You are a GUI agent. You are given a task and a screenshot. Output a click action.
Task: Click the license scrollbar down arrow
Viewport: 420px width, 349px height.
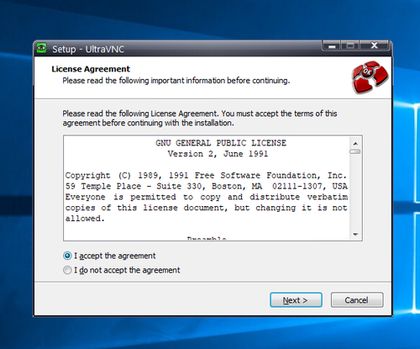(x=355, y=235)
